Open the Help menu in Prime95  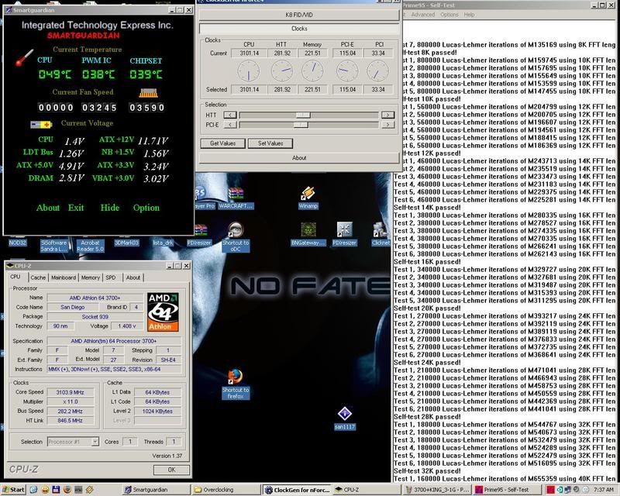469,15
